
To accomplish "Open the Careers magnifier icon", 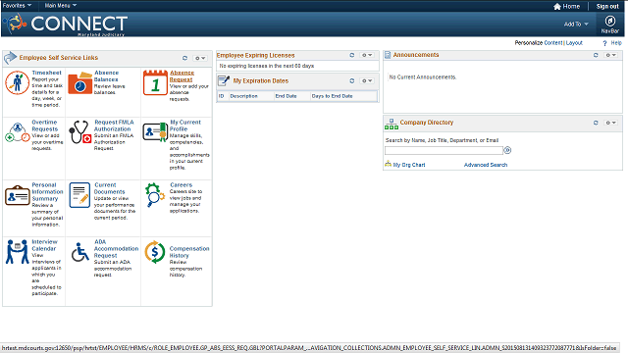I will pos(155,195).
